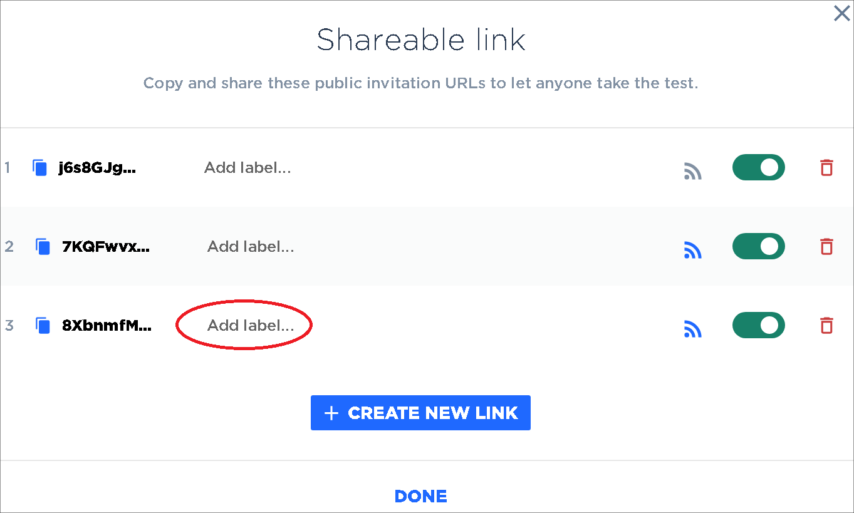Add a label for link j6s8GJg
Screen dimensions: 854x513
pyautogui.click(x=247, y=168)
